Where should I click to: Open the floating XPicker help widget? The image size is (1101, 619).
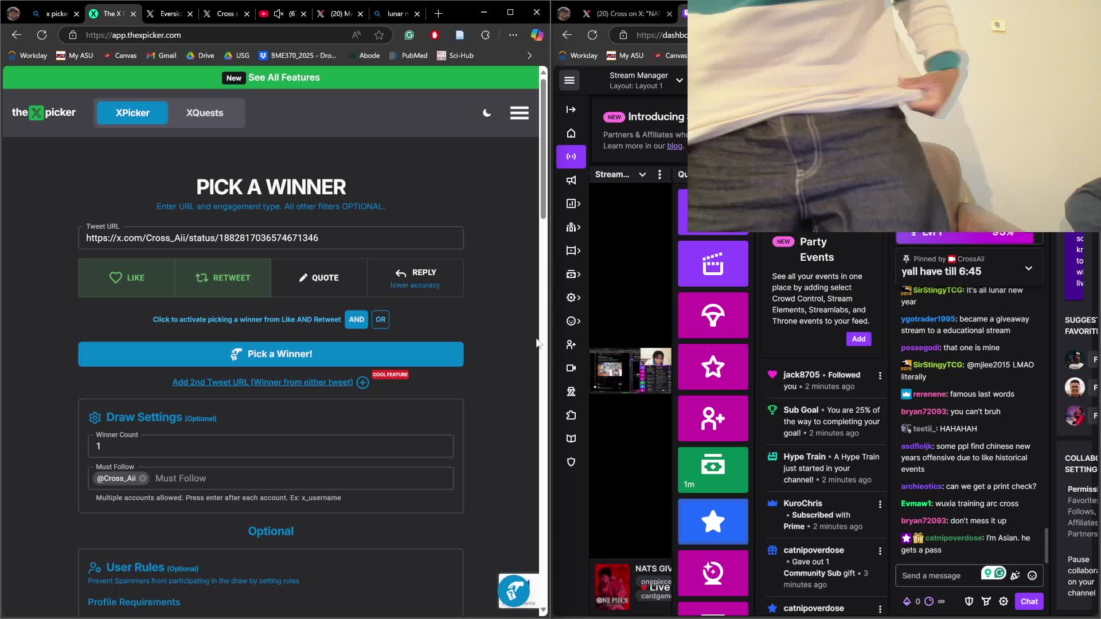click(514, 590)
